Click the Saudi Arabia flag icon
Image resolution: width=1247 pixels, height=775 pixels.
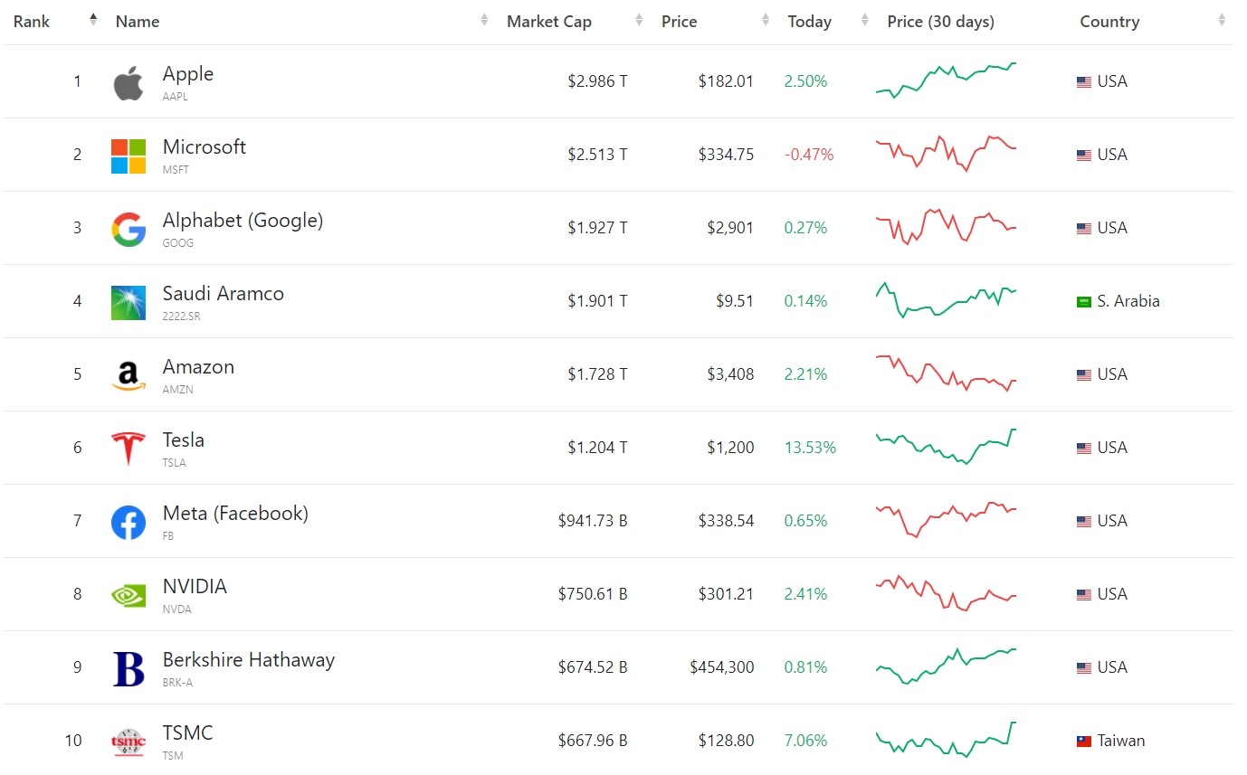tap(1084, 302)
